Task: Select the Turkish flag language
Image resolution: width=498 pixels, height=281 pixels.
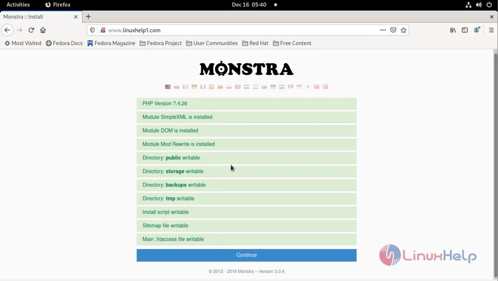Action: click(x=325, y=87)
